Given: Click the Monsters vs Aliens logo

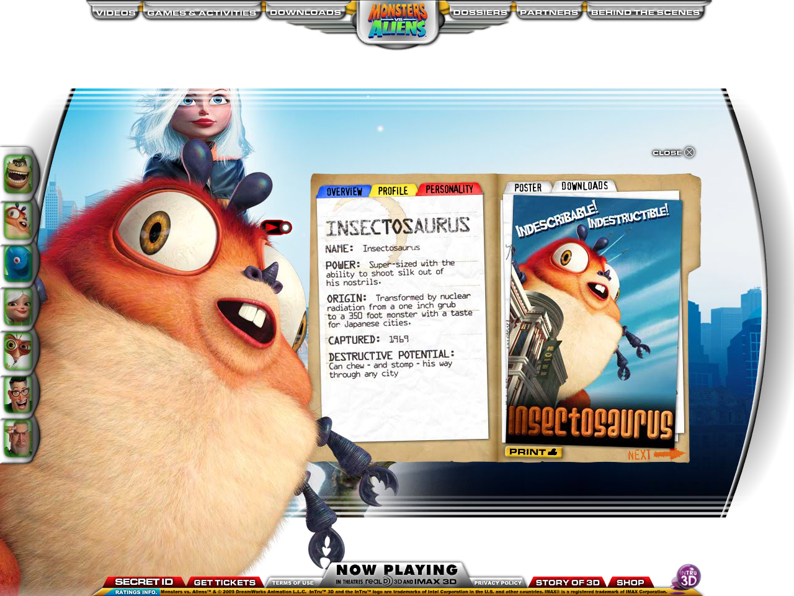Looking at the screenshot, I should click(398, 21).
